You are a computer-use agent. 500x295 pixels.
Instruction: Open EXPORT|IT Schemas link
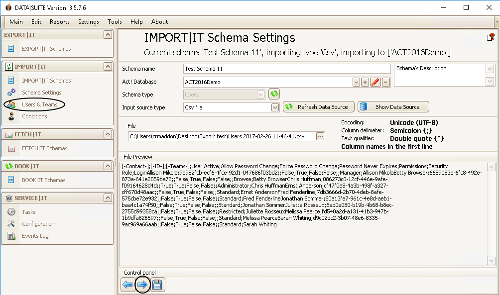[46, 48]
